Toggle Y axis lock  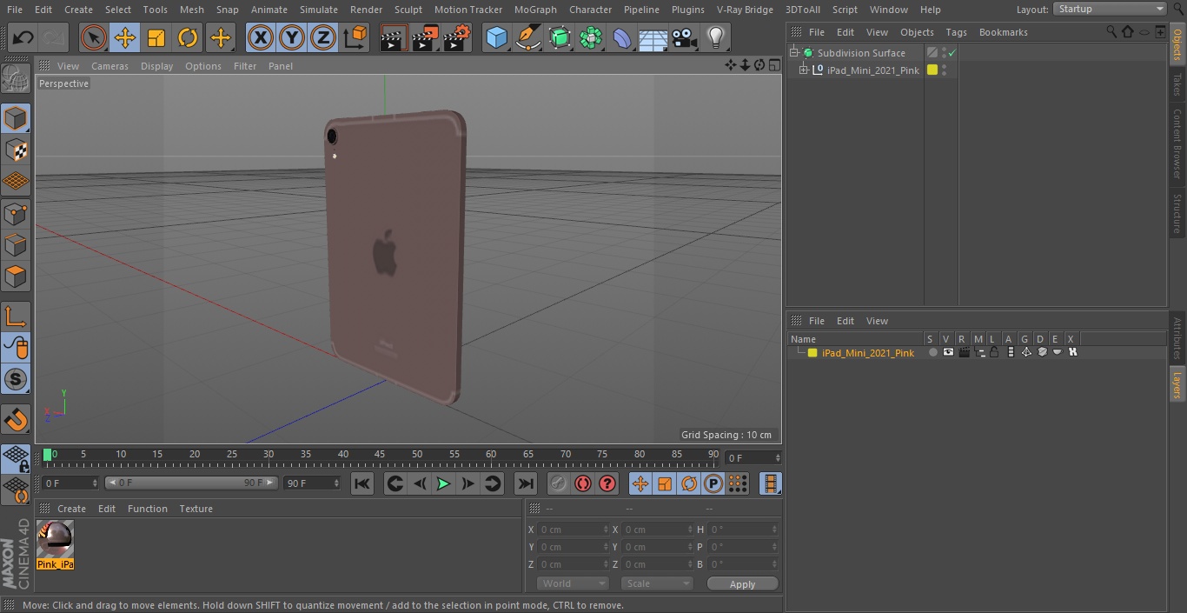click(x=292, y=37)
